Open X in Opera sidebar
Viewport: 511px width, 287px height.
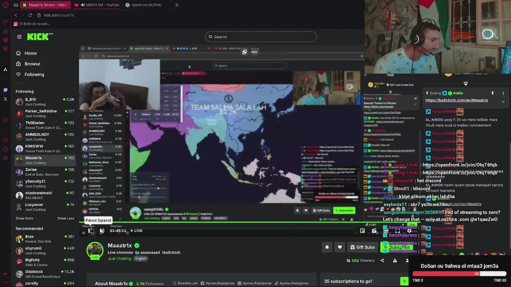tap(5, 99)
